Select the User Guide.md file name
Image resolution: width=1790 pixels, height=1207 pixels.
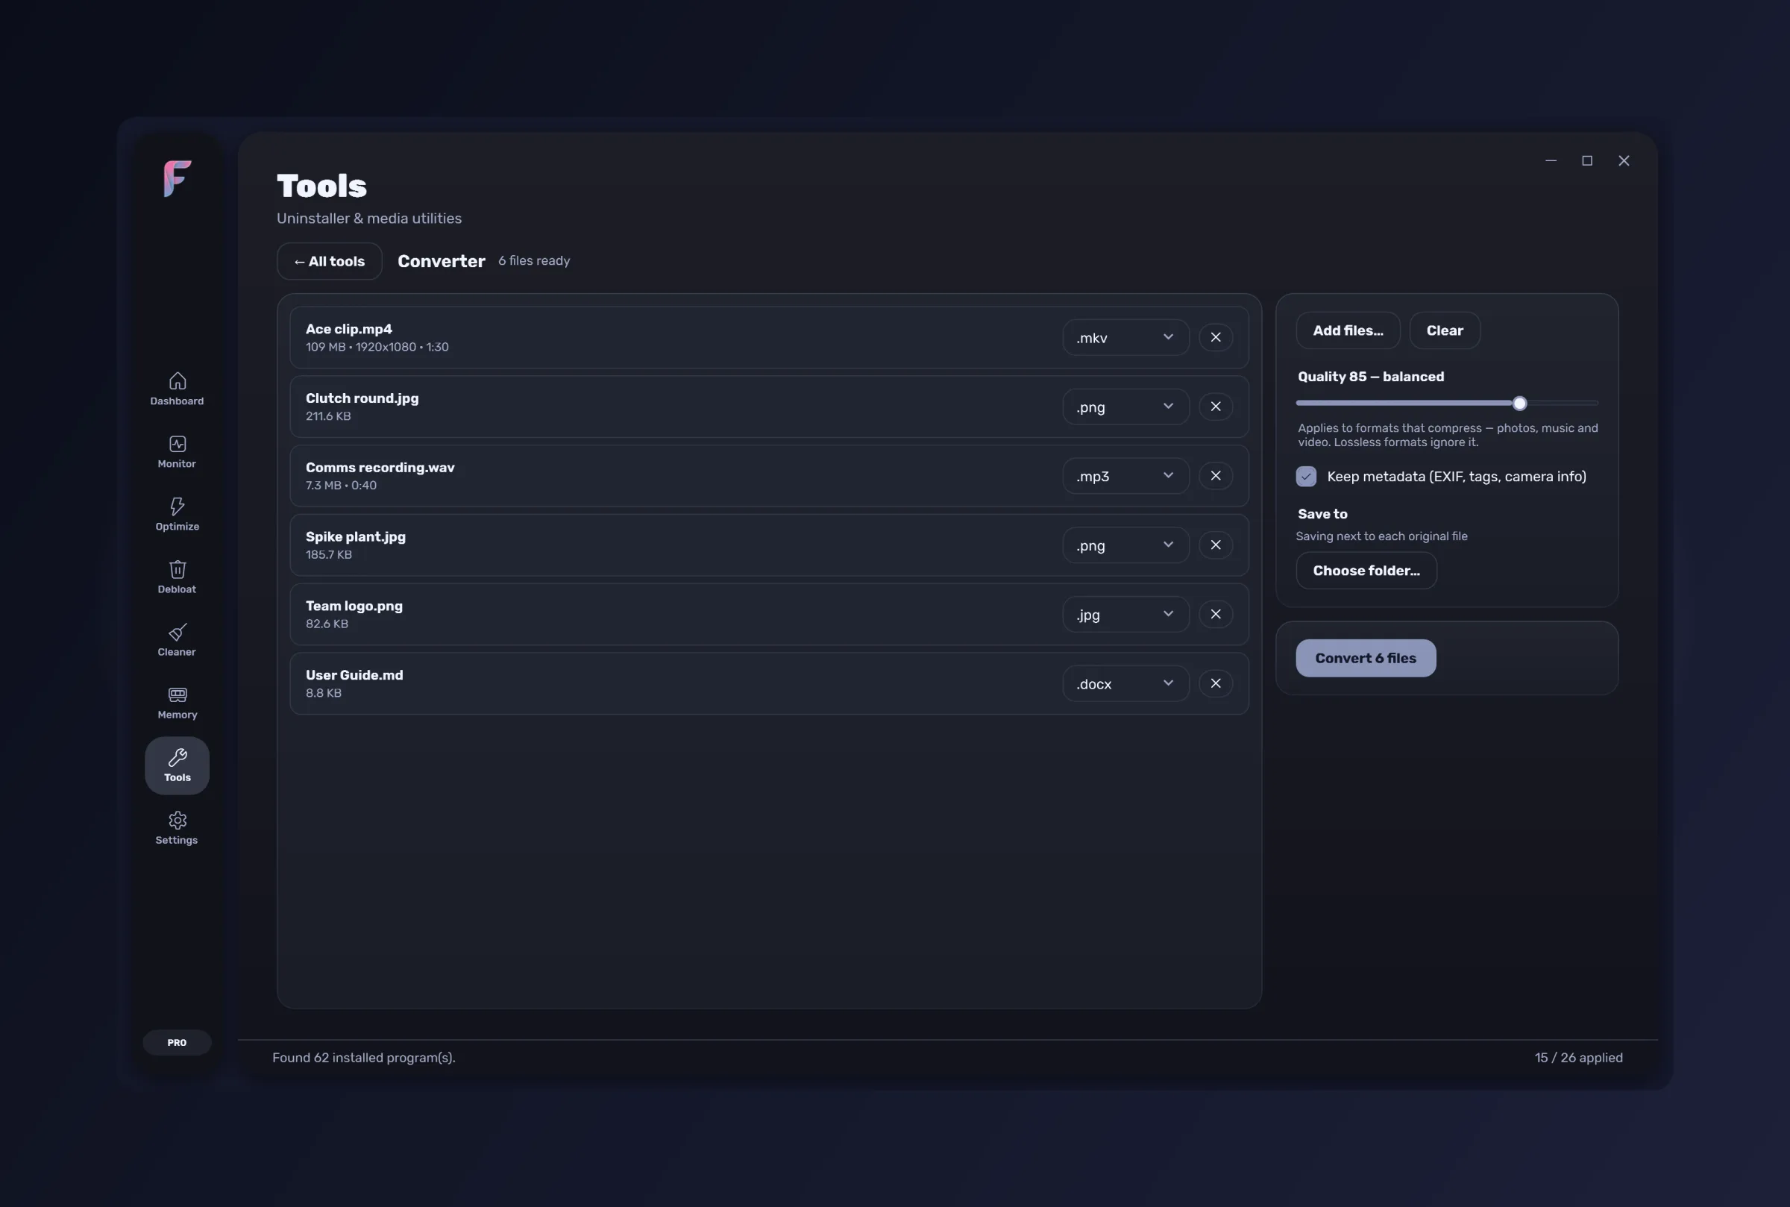point(354,675)
